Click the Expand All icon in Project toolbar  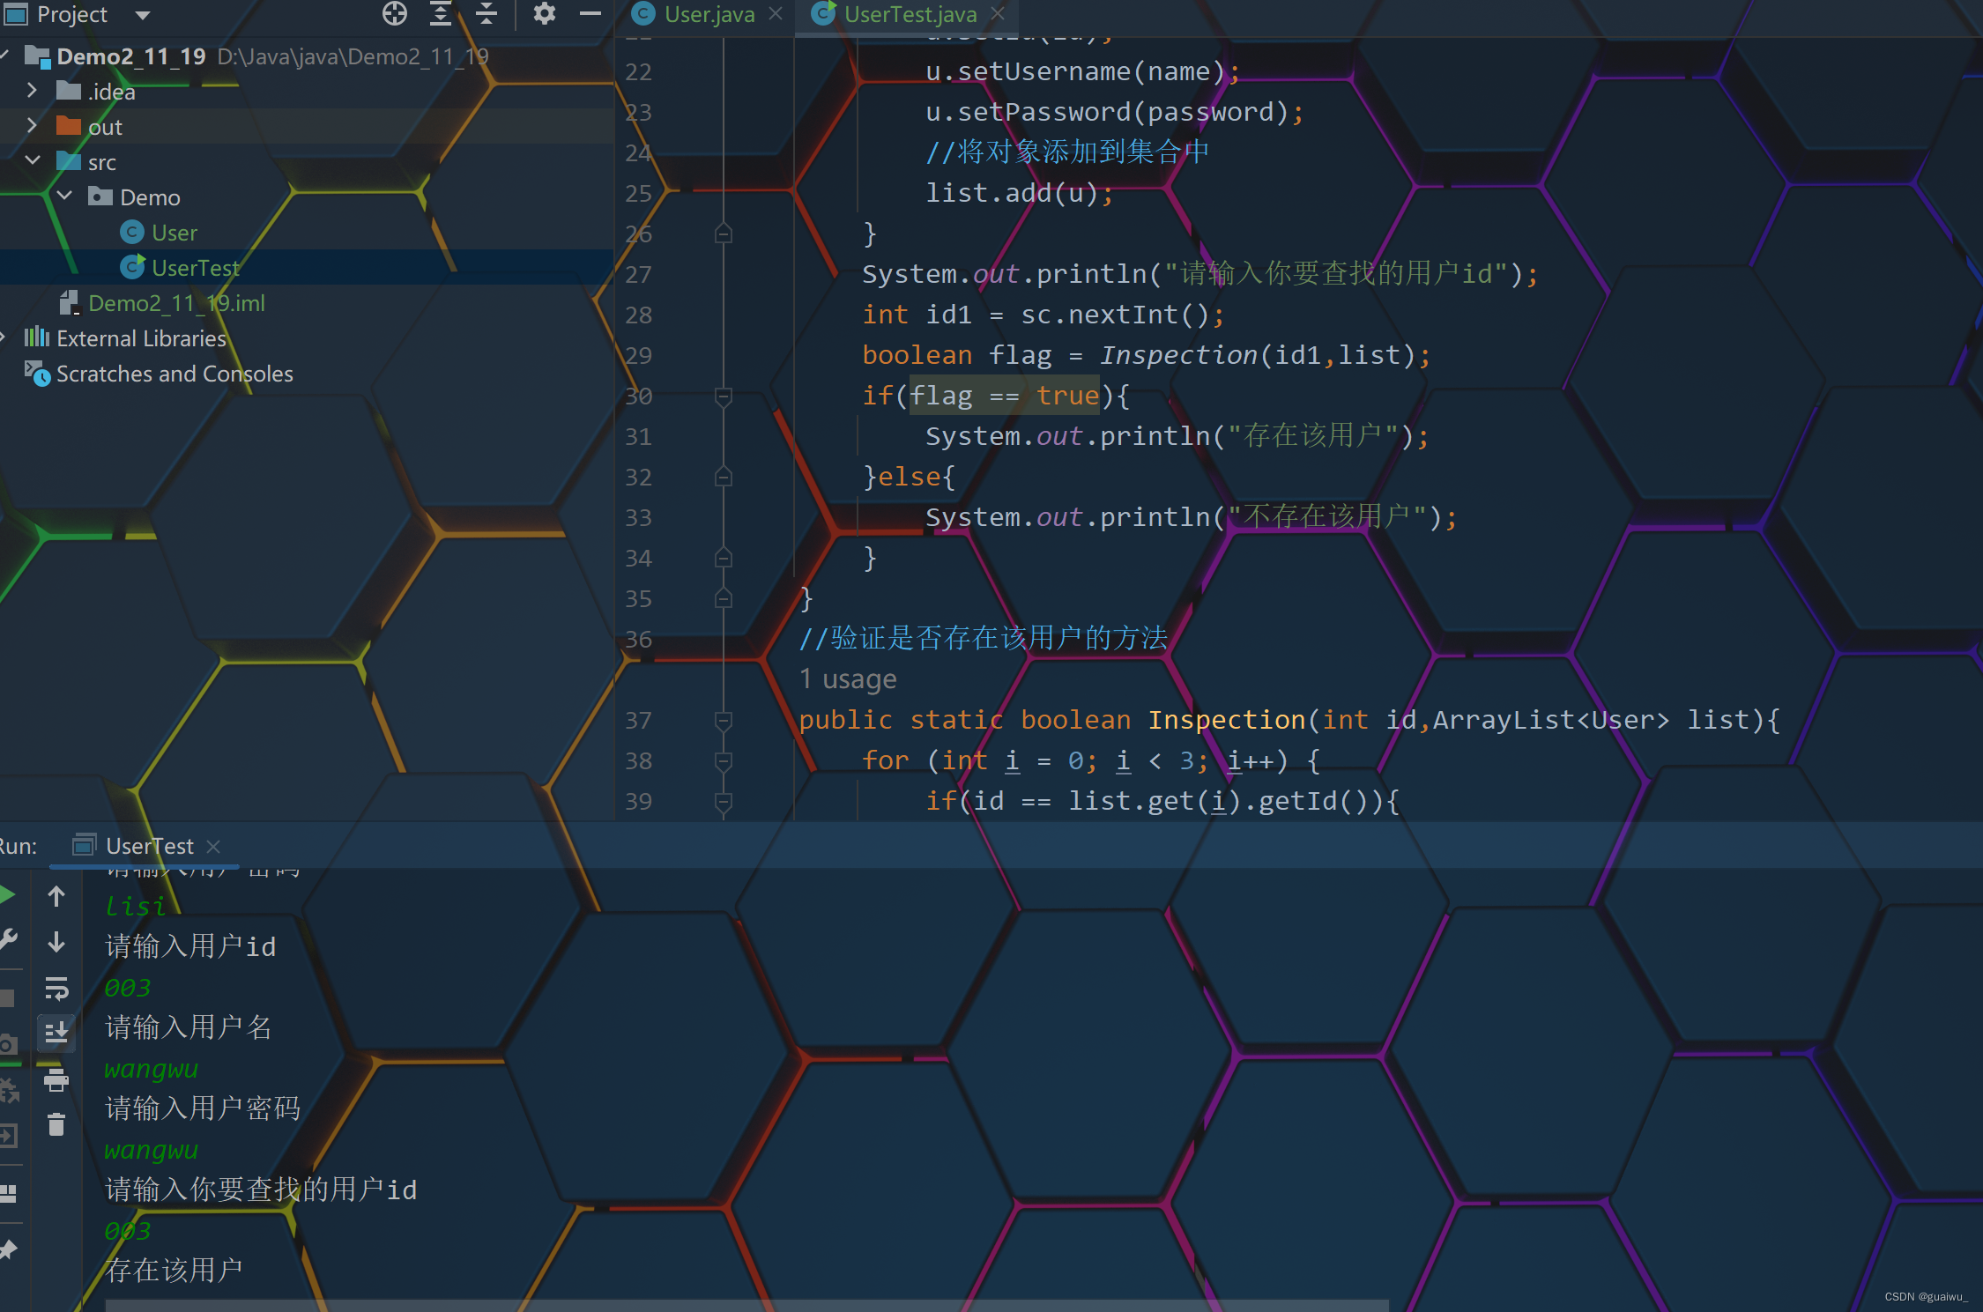440,13
